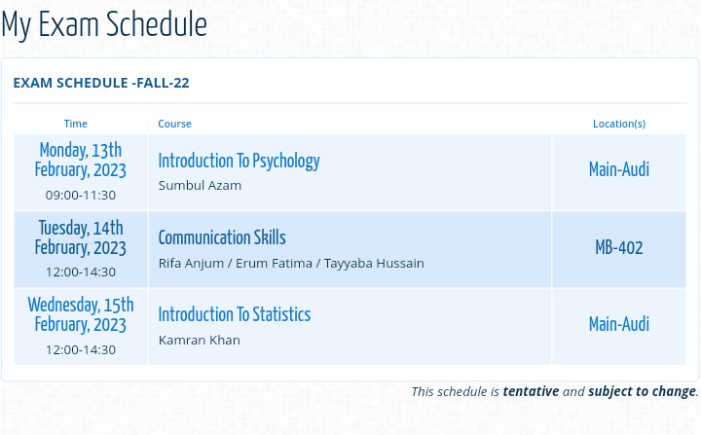Select the Main-Audi location for Psychology exam
701x435 pixels.
coord(619,169)
